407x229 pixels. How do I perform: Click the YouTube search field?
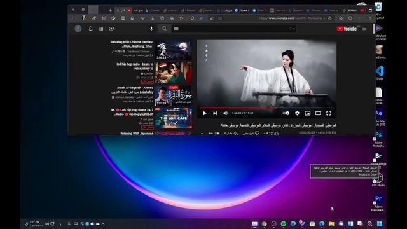click(x=233, y=29)
